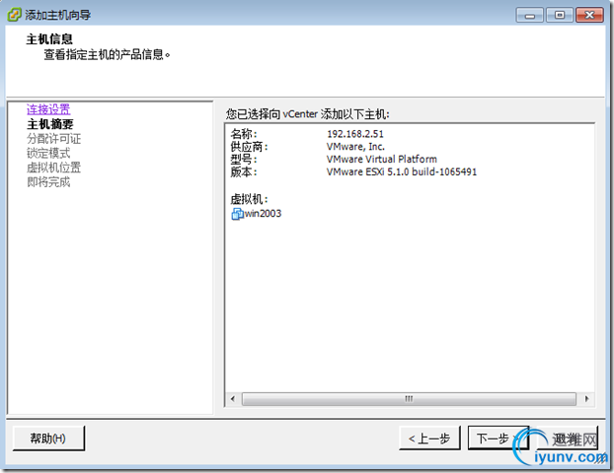Maximize the wizard window
This screenshot has height=473, width=614.
pos(560,15)
